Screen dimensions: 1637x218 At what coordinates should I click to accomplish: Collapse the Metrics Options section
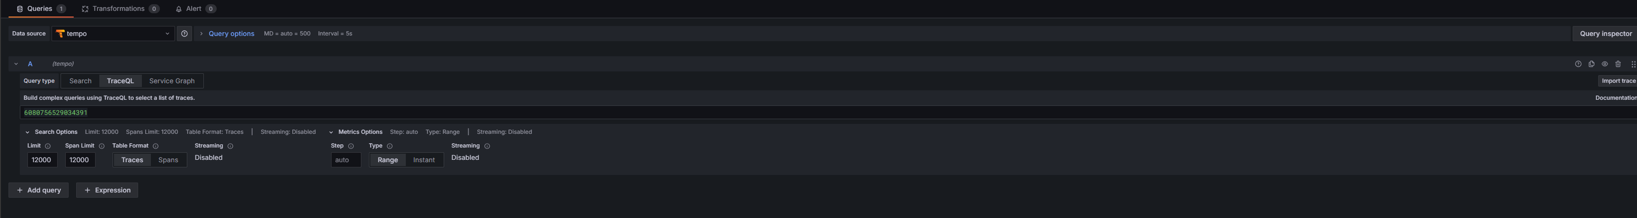pyautogui.click(x=331, y=132)
